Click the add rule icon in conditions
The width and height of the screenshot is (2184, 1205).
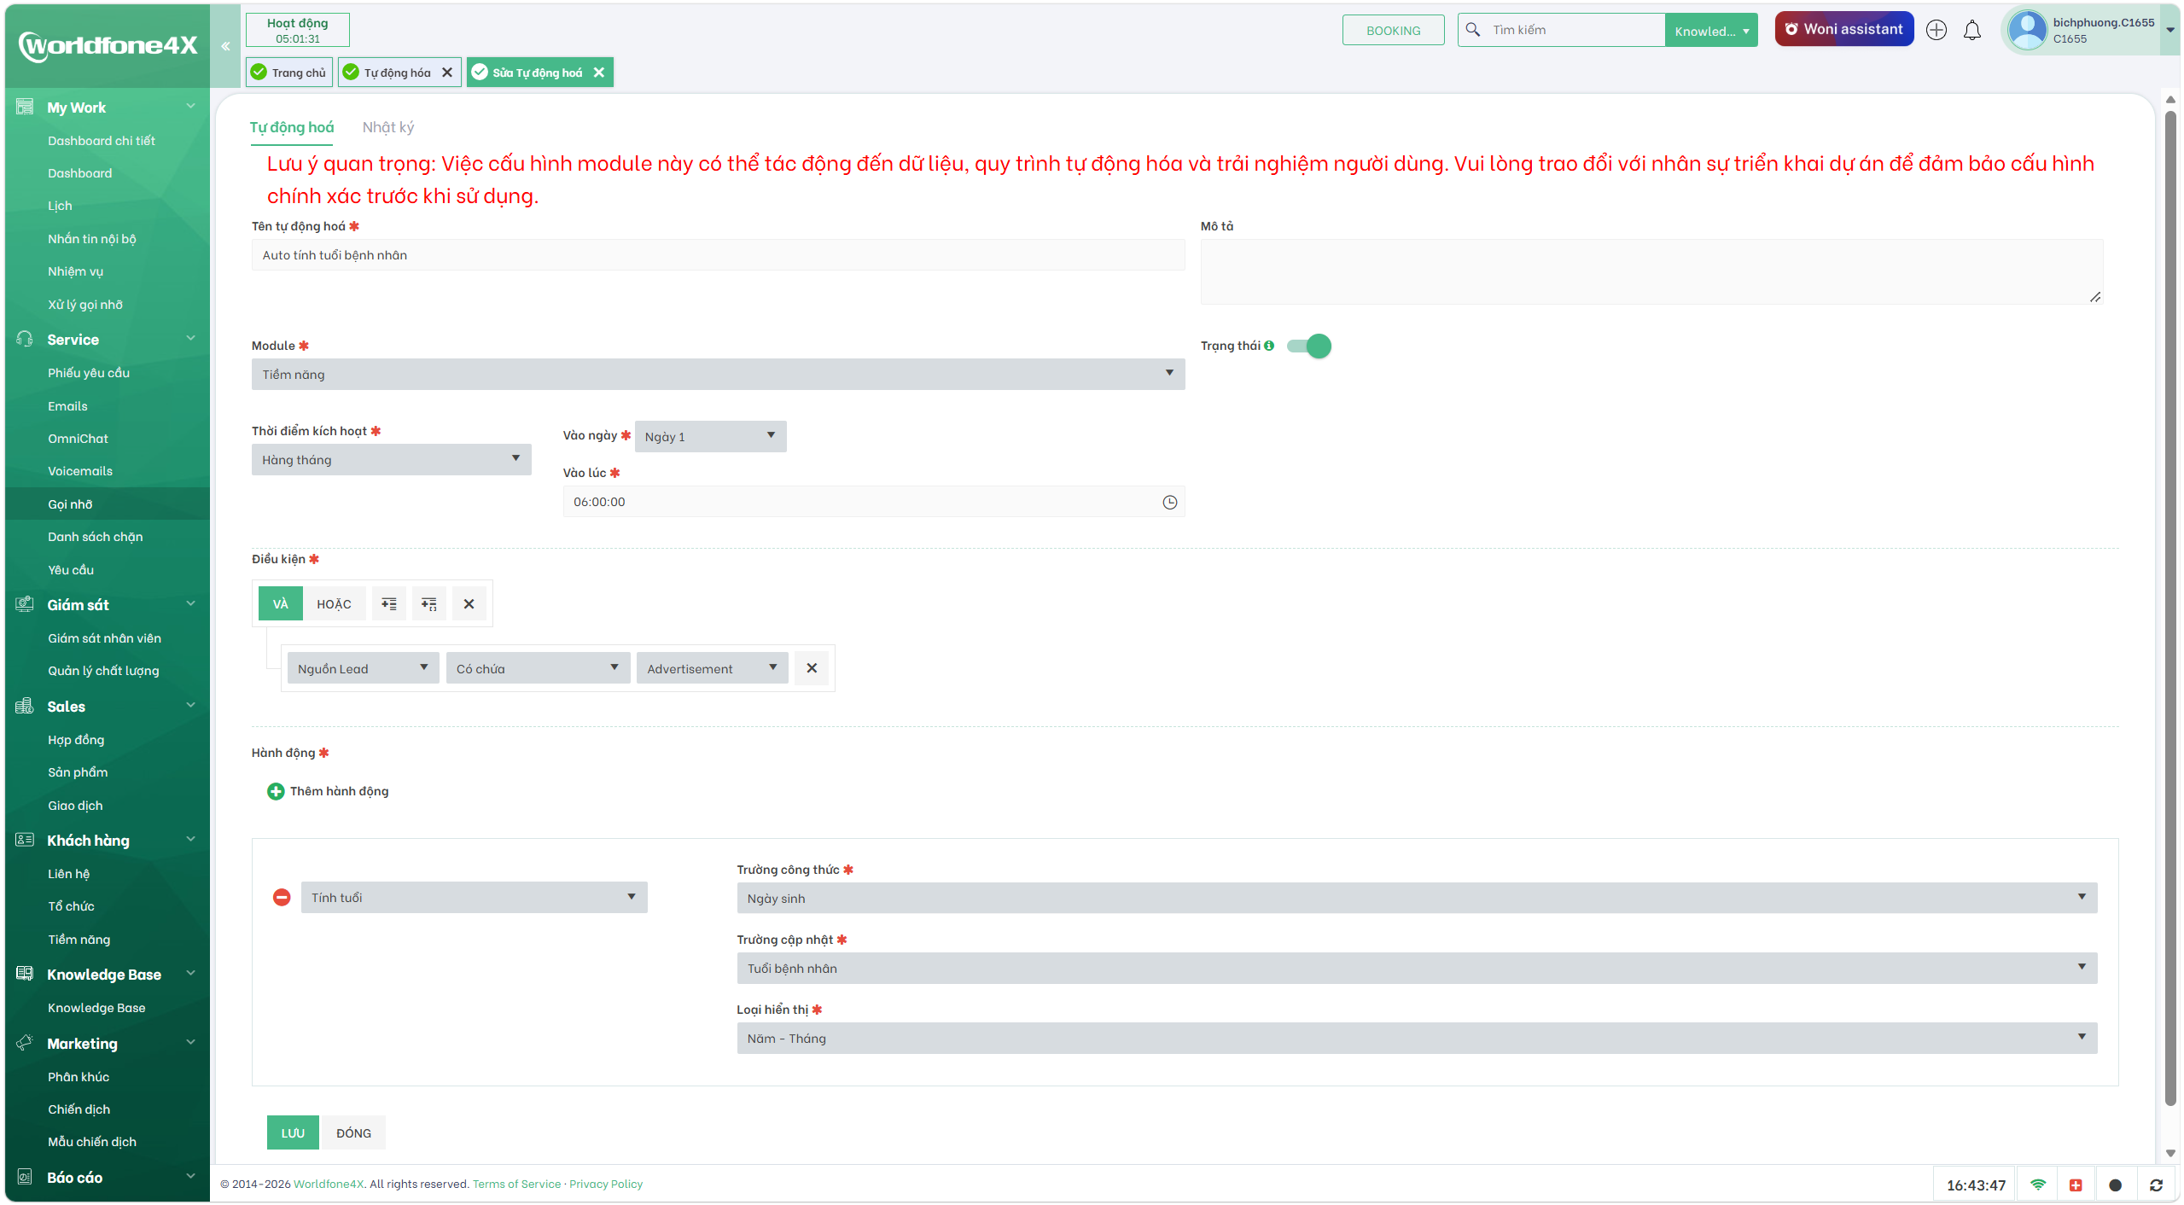tap(389, 603)
